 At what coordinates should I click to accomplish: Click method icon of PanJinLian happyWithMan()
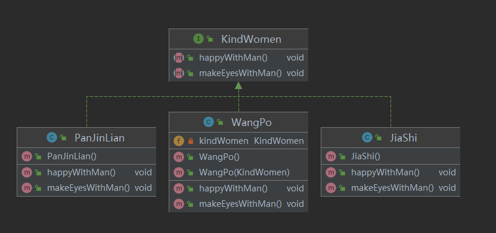(27, 172)
